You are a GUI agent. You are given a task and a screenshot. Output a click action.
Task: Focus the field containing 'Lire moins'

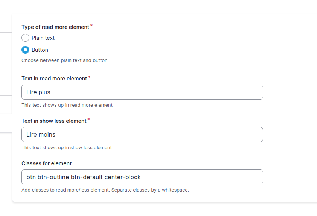(142, 134)
